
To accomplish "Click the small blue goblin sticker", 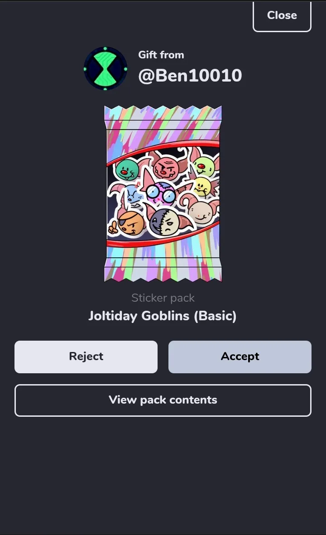I will 131,195.
